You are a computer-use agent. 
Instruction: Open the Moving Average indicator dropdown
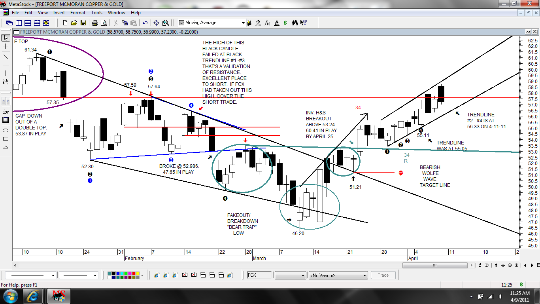pos(243,23)
